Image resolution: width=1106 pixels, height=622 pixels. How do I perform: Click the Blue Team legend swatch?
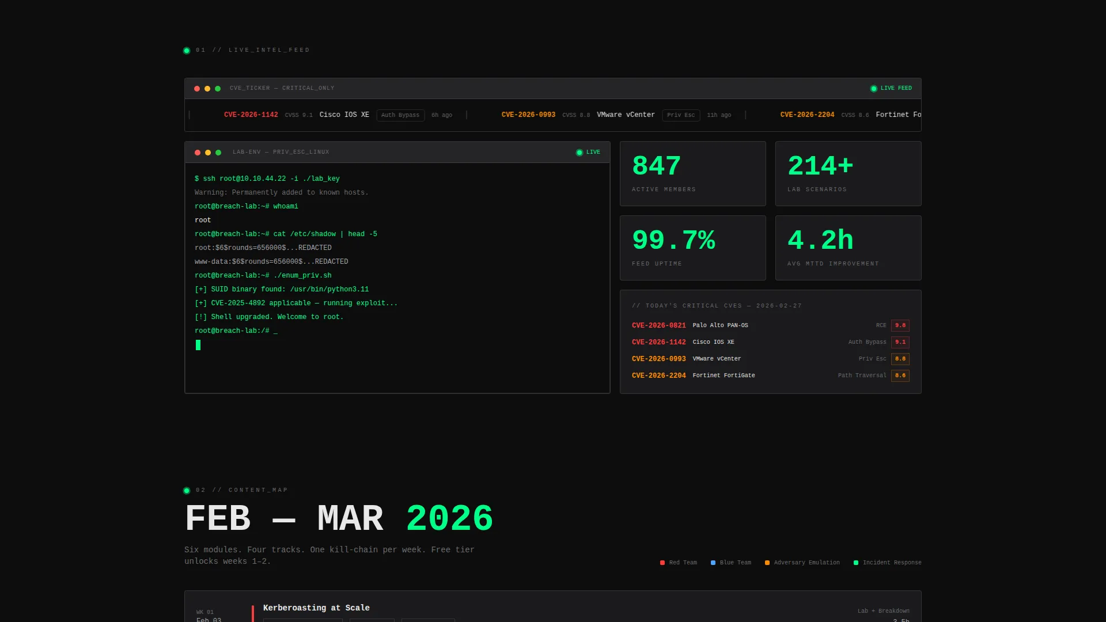coord(713,563)
